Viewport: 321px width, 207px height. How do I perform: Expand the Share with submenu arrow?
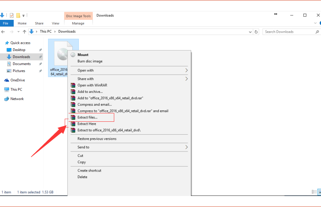pos(186,79)
